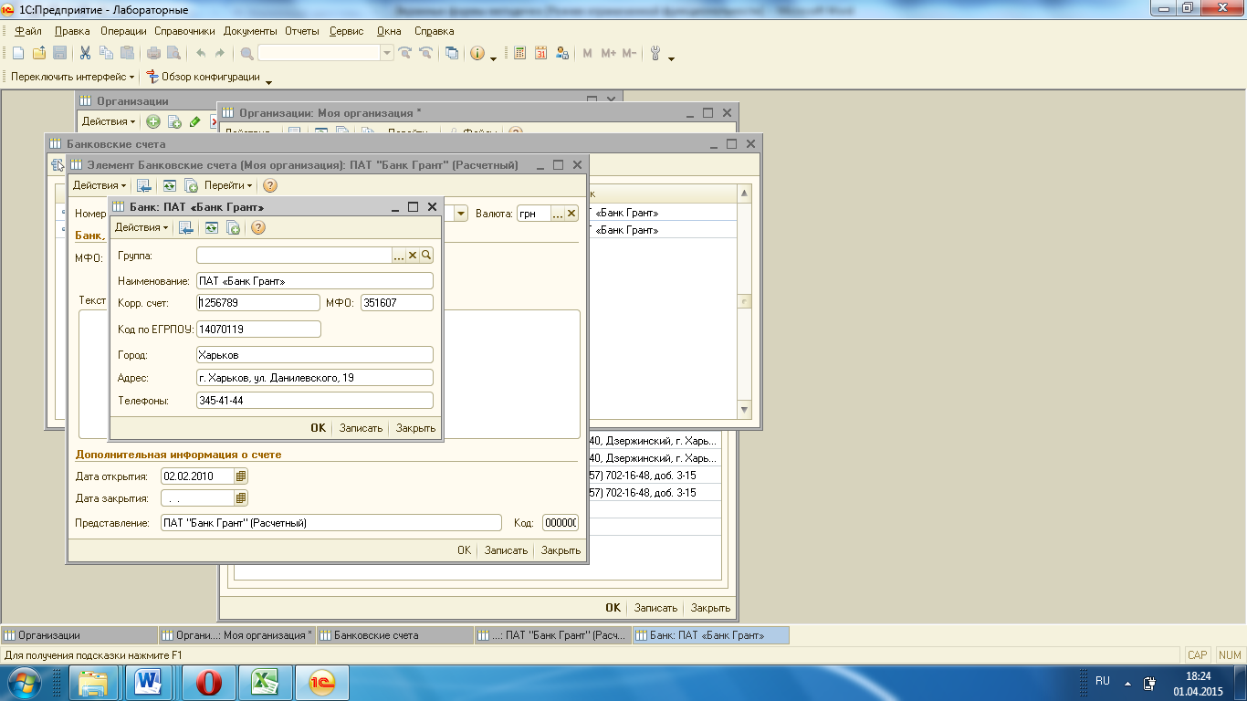Click the orange info Help icon in main toolbar

click(477, 53)
